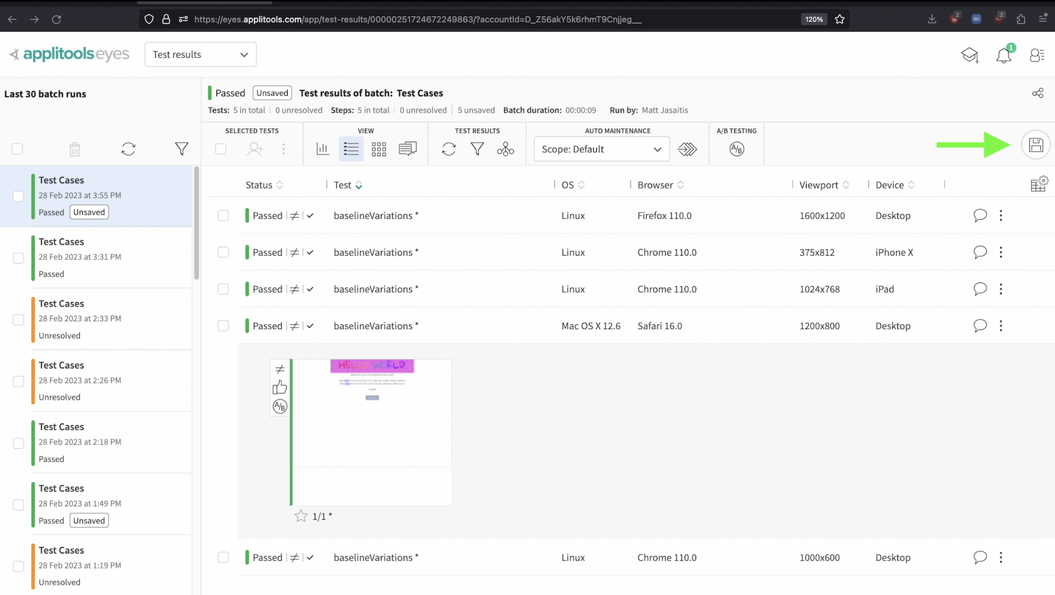Open the learning resources graduation cap icon
The width and height of the screenshot is (1055, 595).
(x=969, y=55)
